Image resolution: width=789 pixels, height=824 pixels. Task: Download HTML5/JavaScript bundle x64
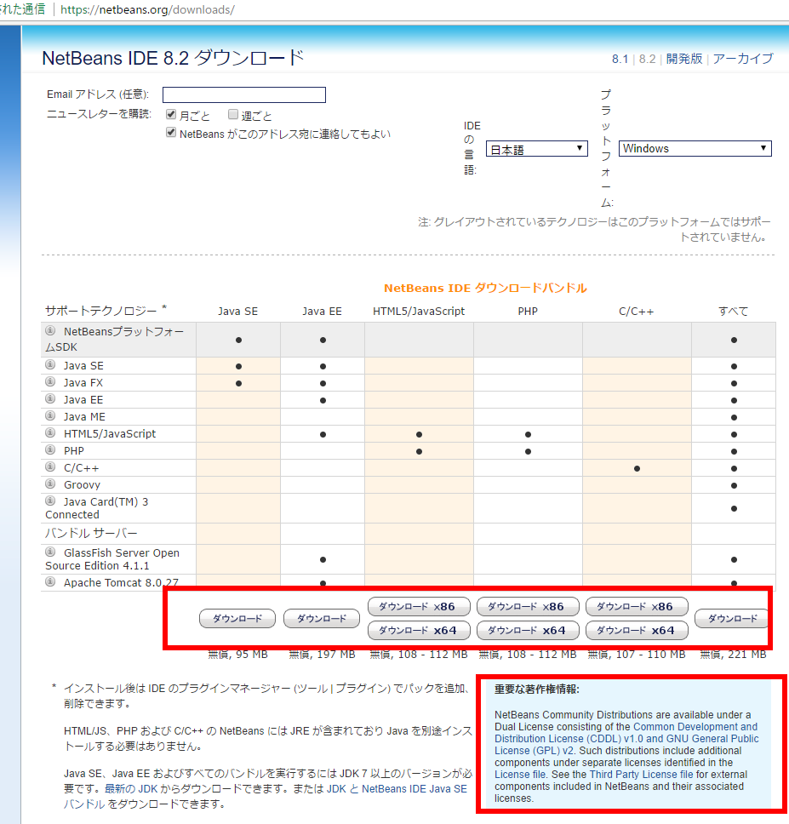click(x=419, y=630)
